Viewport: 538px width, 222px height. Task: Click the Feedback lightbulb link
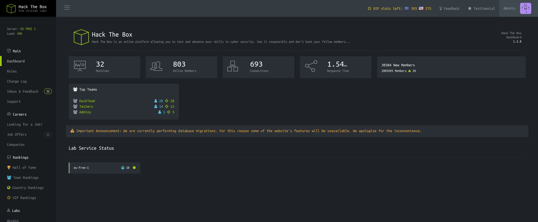[449, 9]
